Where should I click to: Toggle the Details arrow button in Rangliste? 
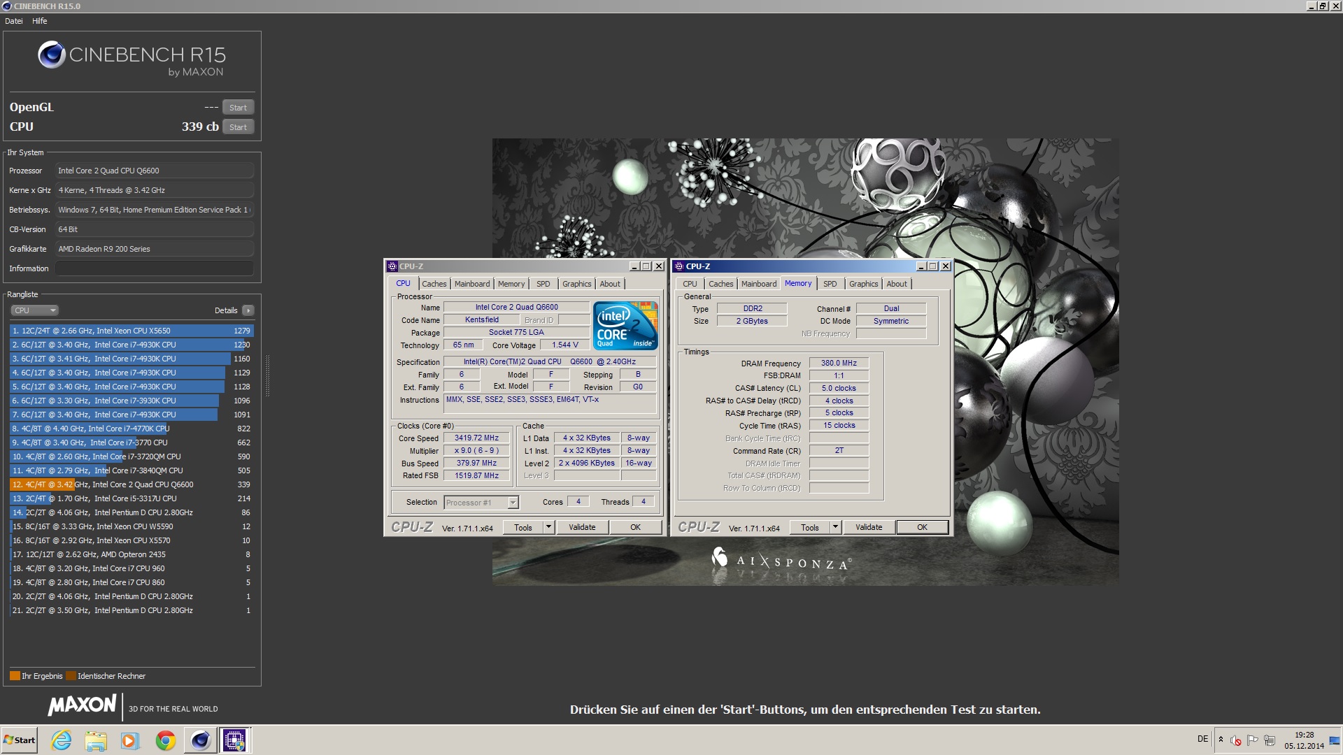248,310
